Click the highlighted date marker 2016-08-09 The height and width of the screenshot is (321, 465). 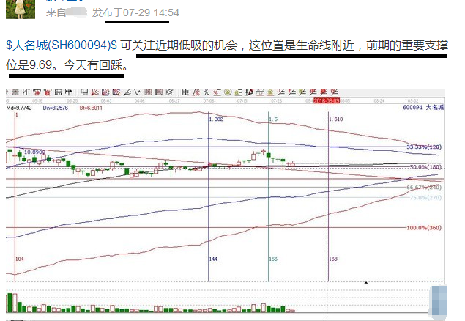coord(327,100)
